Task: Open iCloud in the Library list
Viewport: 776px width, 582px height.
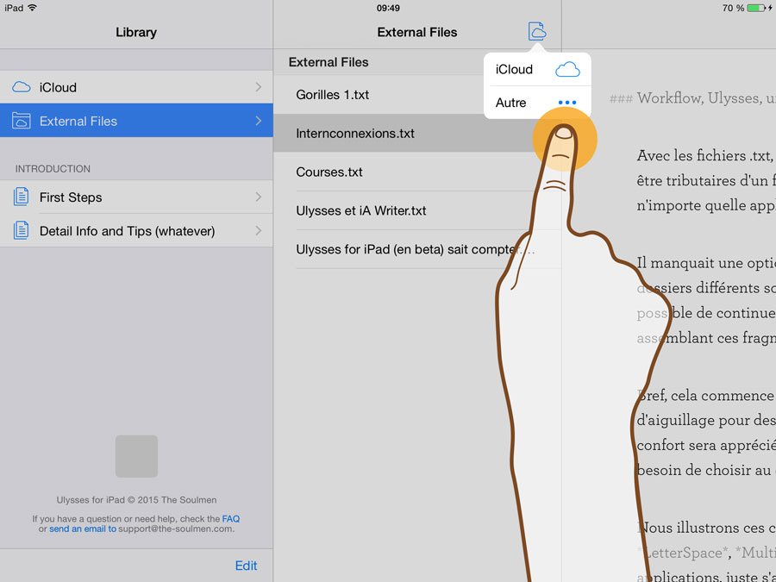Action: tap(136, 87)
